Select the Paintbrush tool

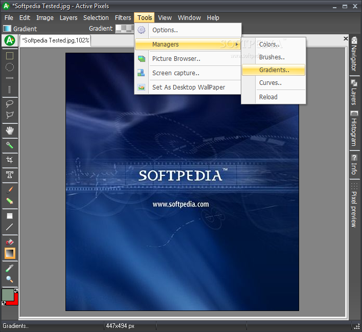(x=10, y=190)
